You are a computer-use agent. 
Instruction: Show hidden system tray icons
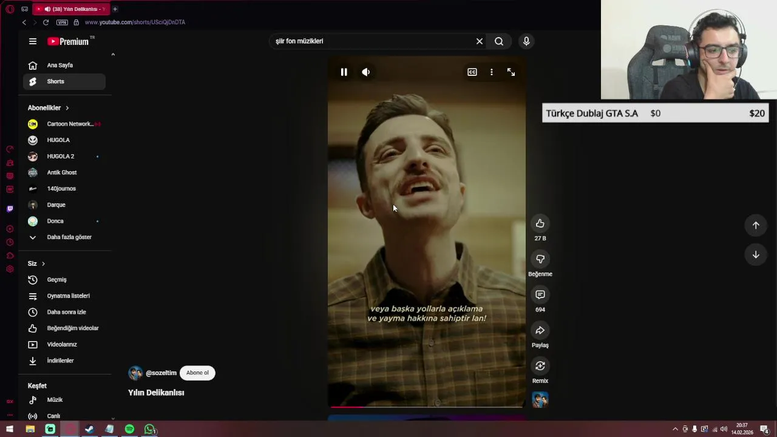point(675,429)
